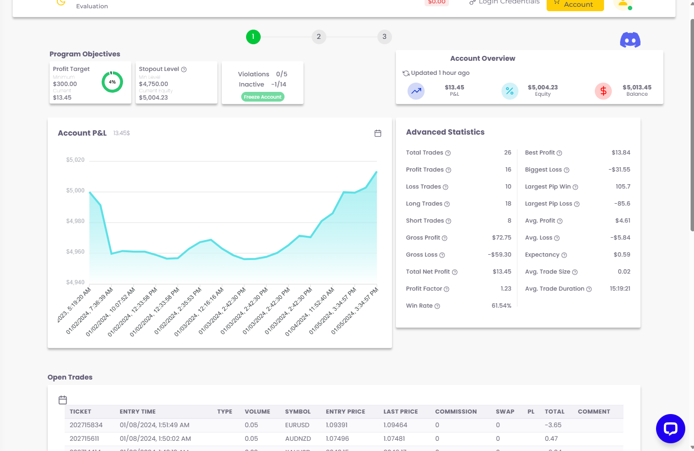Click the Stopout Level help icon
The image size is (694, 451).
pos(184,69)
